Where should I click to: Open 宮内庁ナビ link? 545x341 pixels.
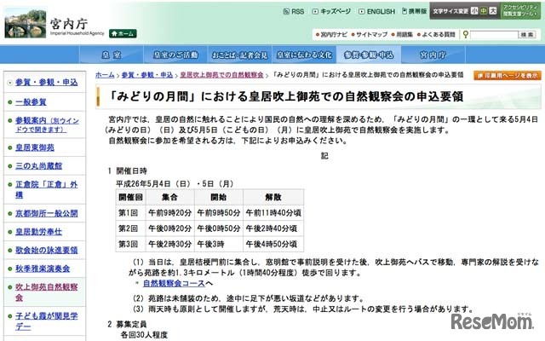coord(331,34)
